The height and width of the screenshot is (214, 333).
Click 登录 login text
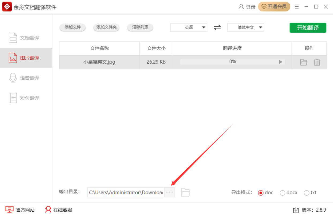[x=251, y=7]
